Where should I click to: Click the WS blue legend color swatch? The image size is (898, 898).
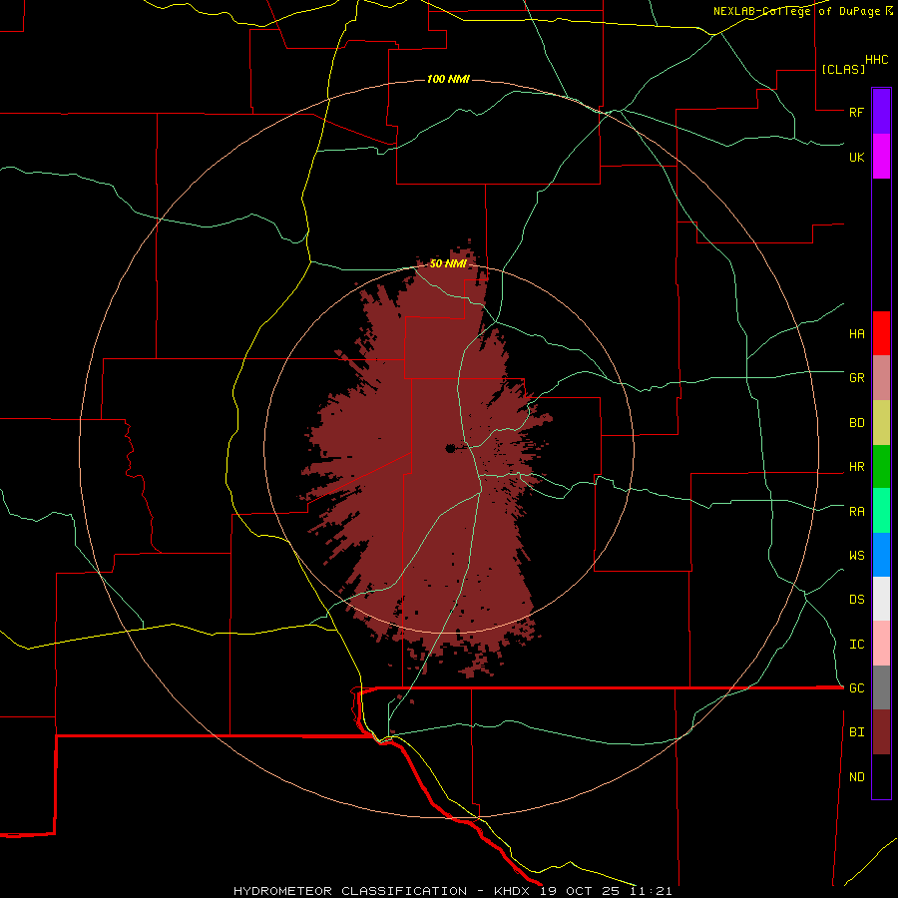(881, 555)
